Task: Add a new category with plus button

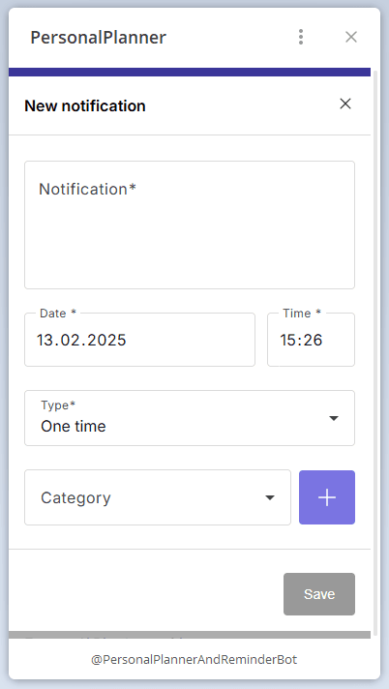Action: [327, 497]
